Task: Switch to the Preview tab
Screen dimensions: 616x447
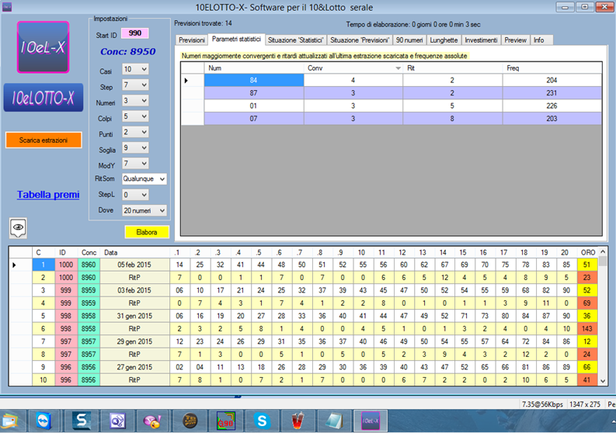Action: click(x=516, y=40)
